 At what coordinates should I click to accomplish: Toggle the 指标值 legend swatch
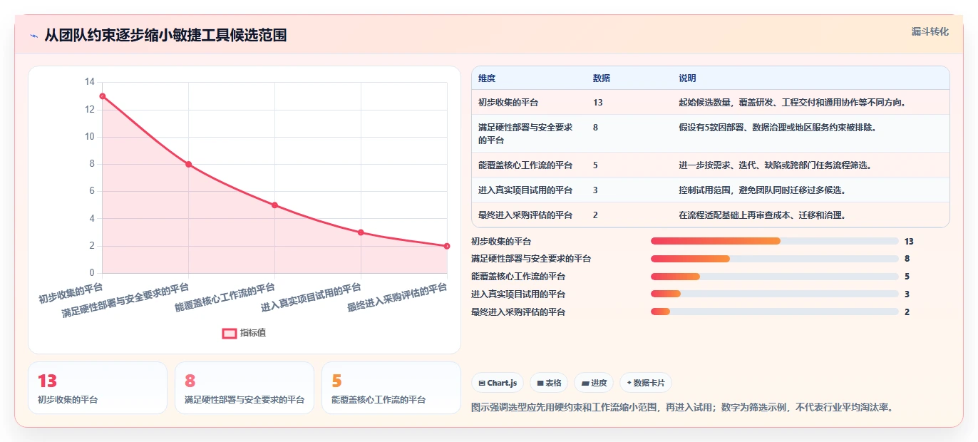[x=229, y=333]
